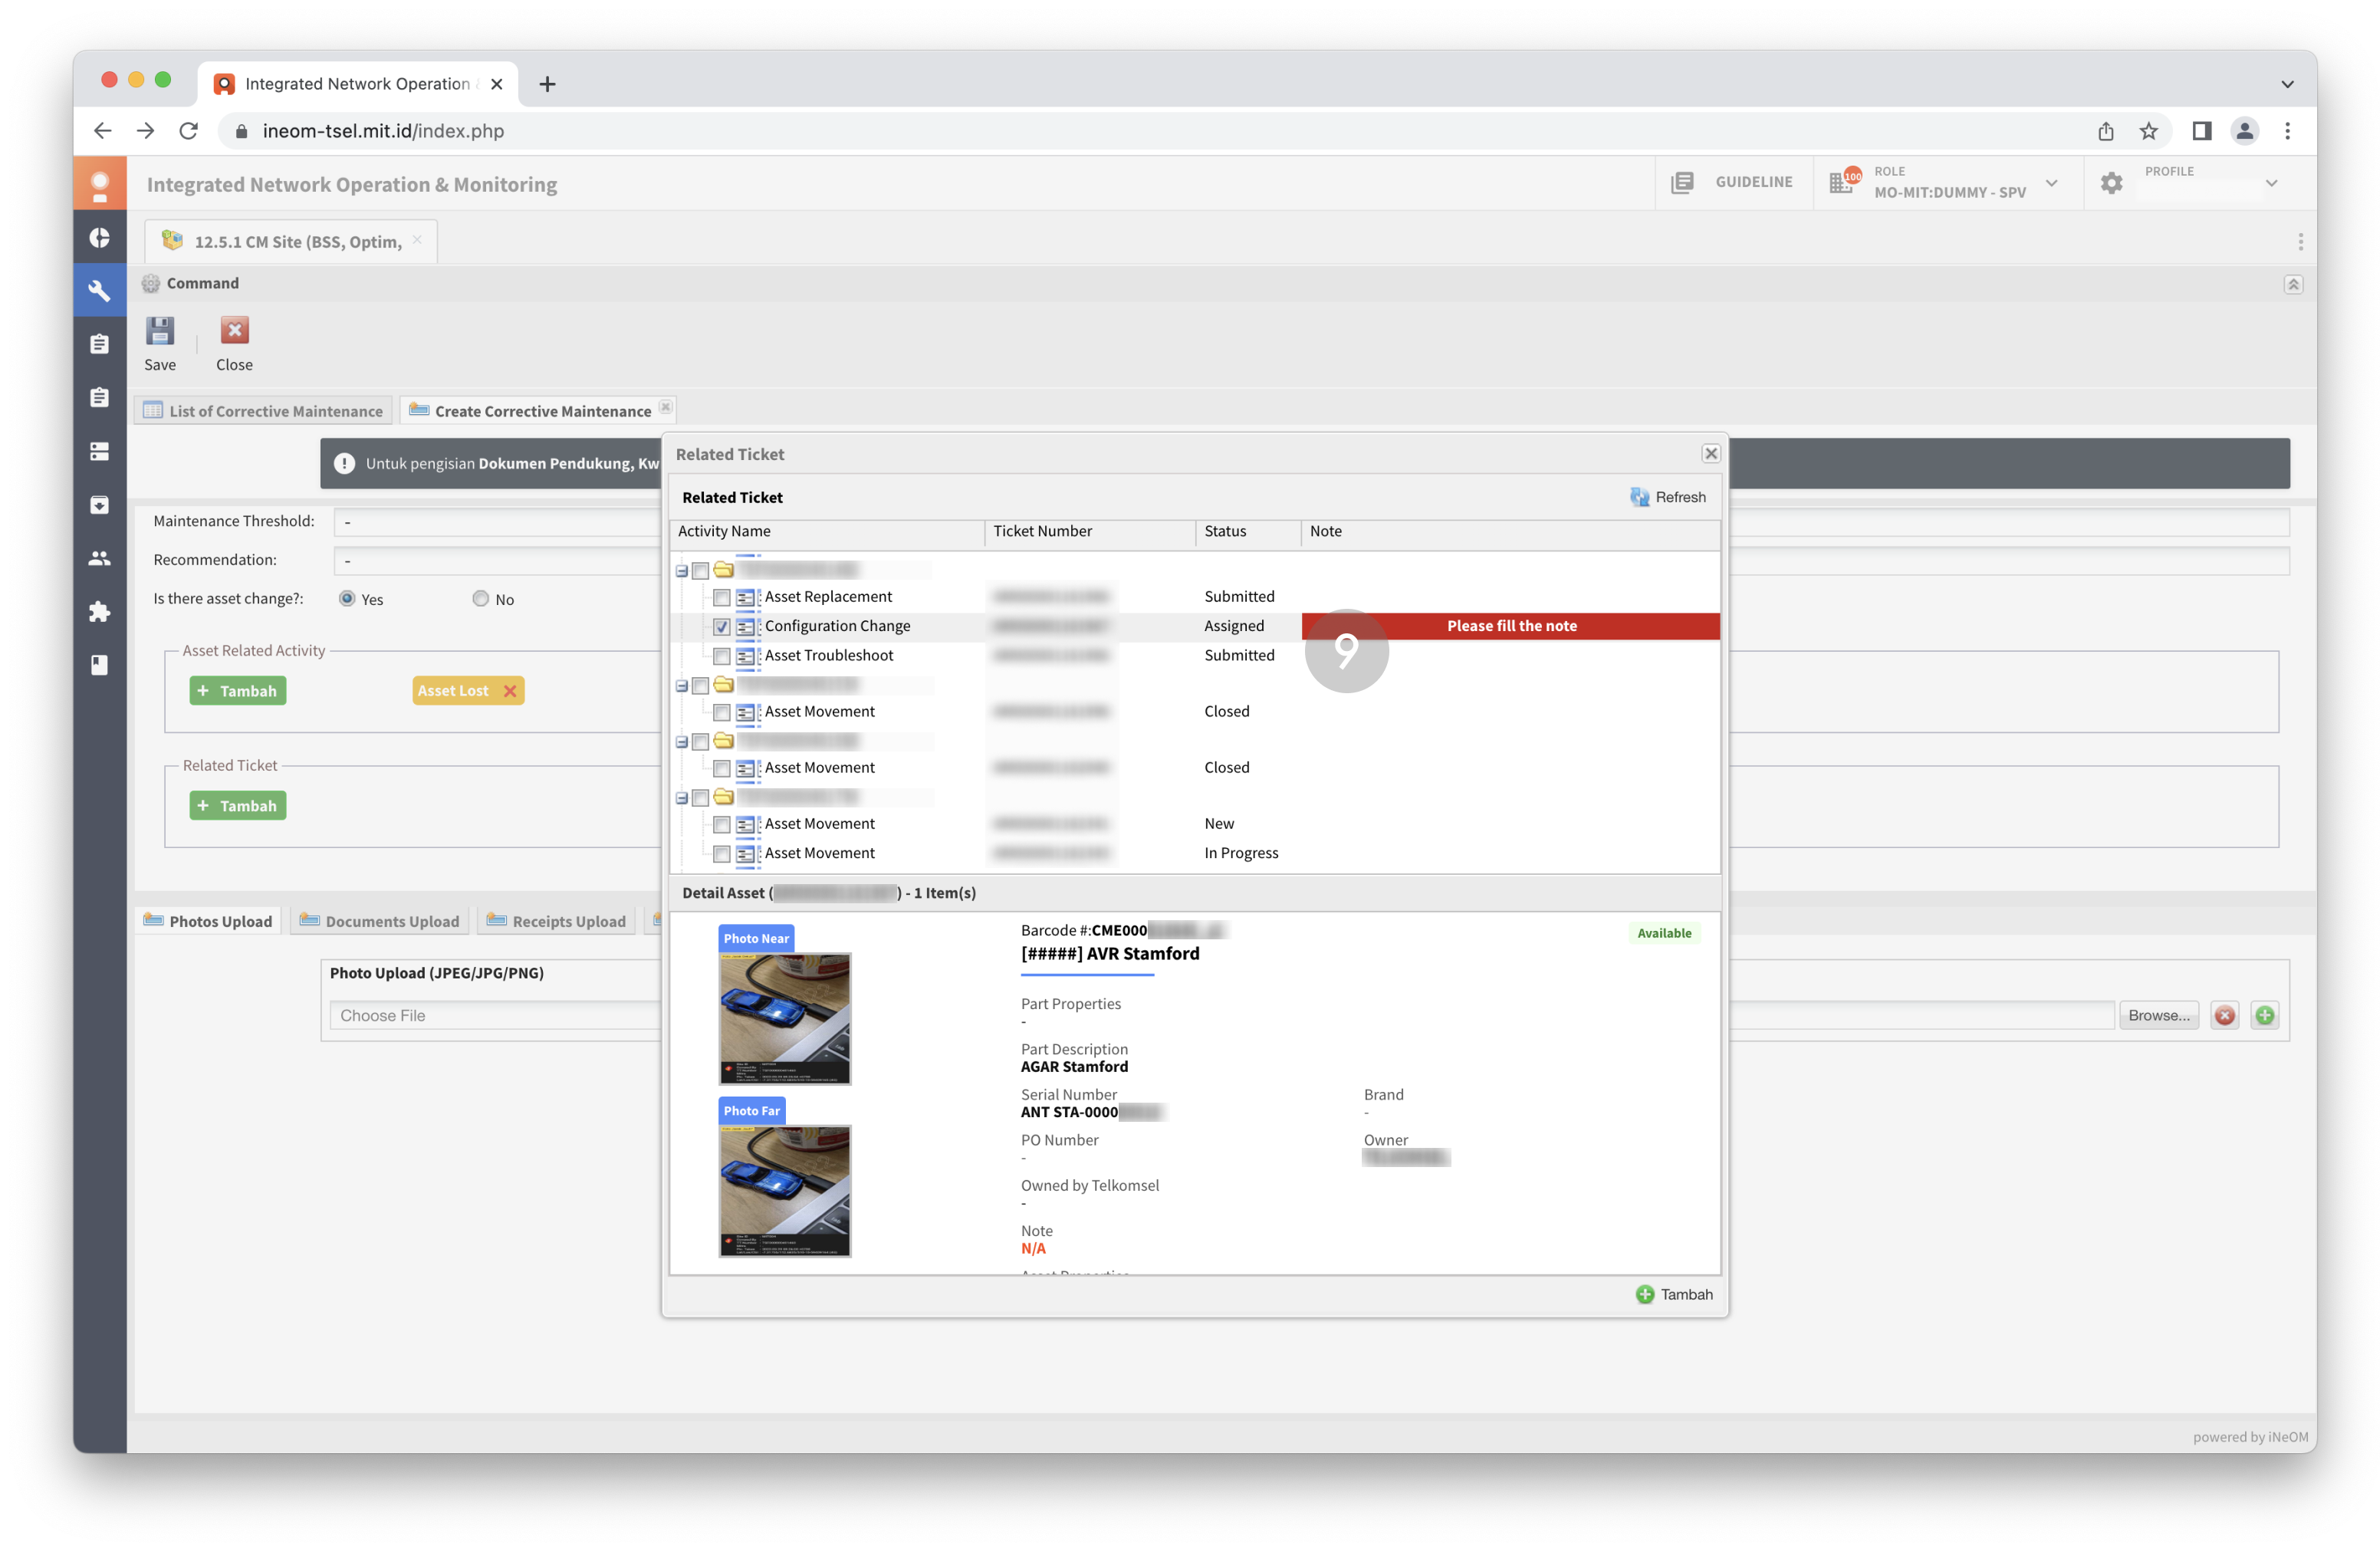This screenshot has height=1552, width=2380.
Task: Collapse the second ticket folder node
Action: coord(681,686)
